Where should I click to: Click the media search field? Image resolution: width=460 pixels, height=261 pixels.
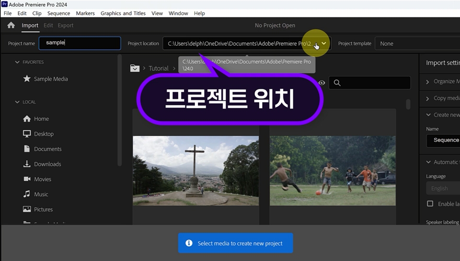369,83
